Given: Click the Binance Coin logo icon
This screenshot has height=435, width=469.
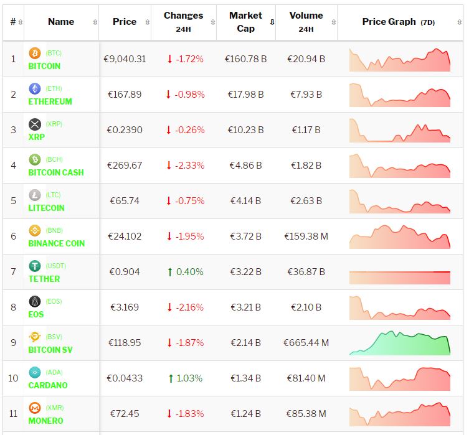Looking at the screenshot, I should point(35,231).
